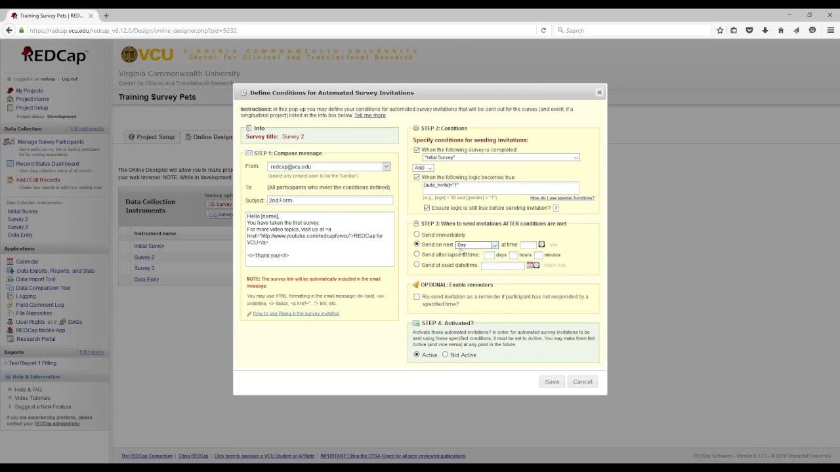
Task: Select 'Not Active' radio button
Action: (445, 355)
